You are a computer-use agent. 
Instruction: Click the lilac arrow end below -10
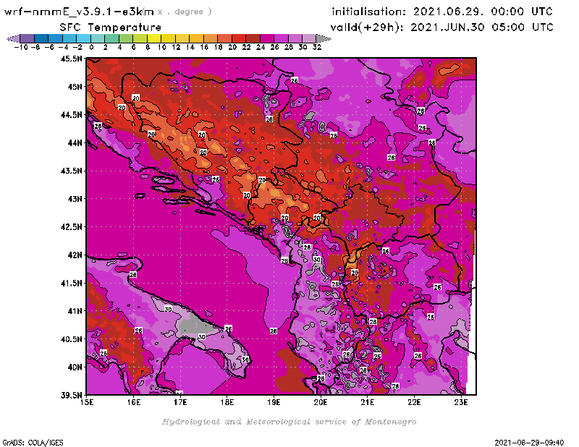click(13, 38)
